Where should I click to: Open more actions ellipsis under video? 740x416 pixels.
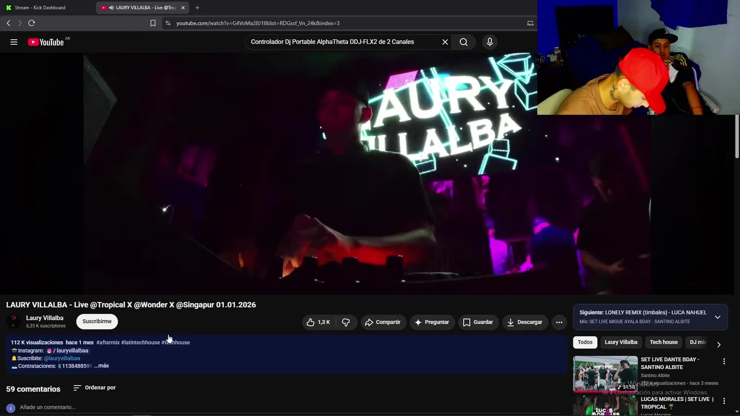tap(559, 322)
